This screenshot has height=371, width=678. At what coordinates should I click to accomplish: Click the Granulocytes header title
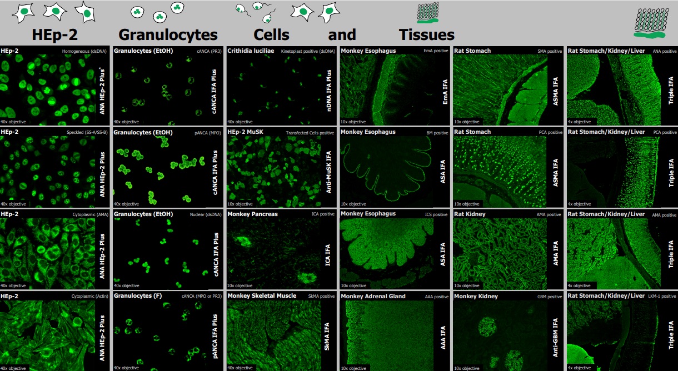pyautogui.click(x=168, y=34)
